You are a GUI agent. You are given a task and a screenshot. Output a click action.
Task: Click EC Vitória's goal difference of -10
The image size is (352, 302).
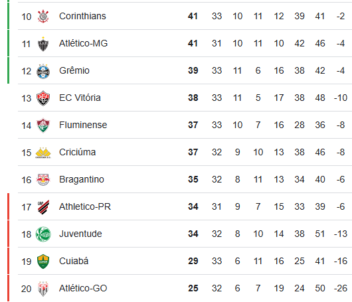click(341, 98)
